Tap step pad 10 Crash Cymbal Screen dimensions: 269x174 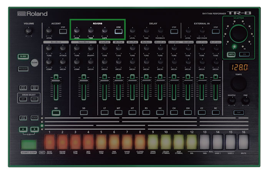[166, 142]
